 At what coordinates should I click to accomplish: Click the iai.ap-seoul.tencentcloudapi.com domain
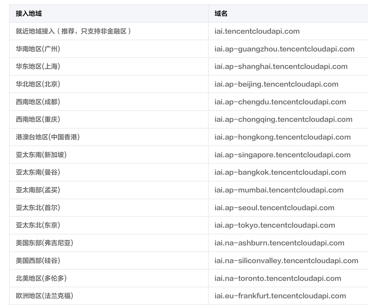274,208
